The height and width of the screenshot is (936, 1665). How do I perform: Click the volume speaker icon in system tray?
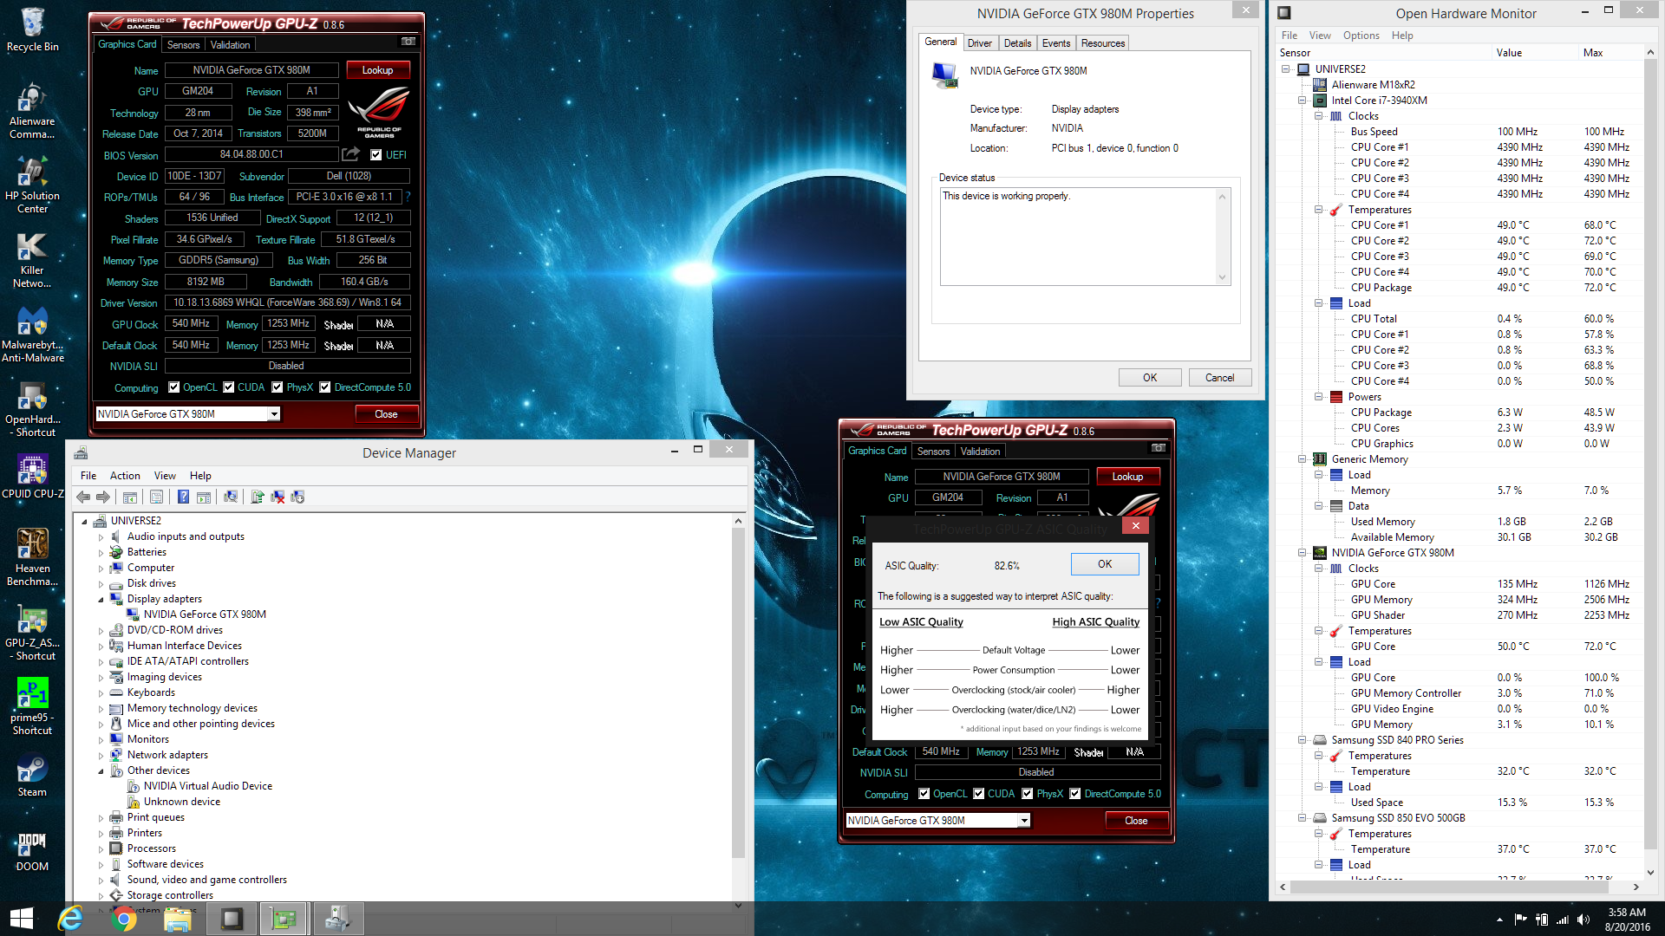pyautogui.click(x=1583, y=920)
